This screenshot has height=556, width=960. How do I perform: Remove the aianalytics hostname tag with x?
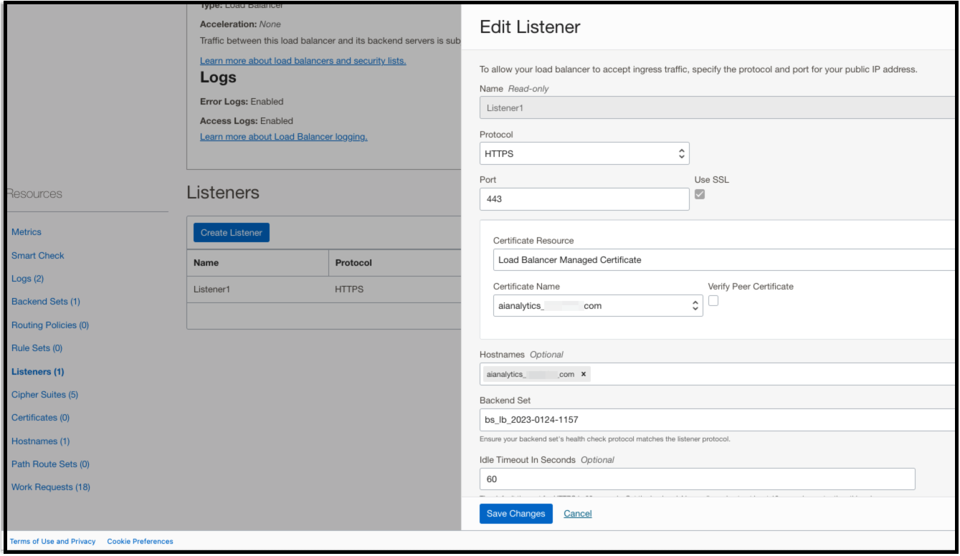tap(583, 374)
